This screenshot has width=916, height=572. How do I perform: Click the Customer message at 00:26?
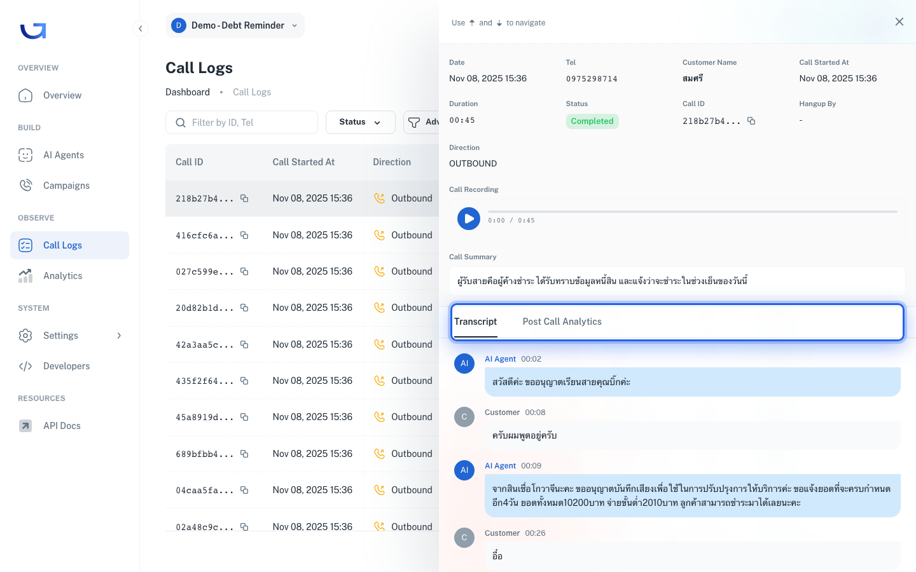tap(693, 556)
